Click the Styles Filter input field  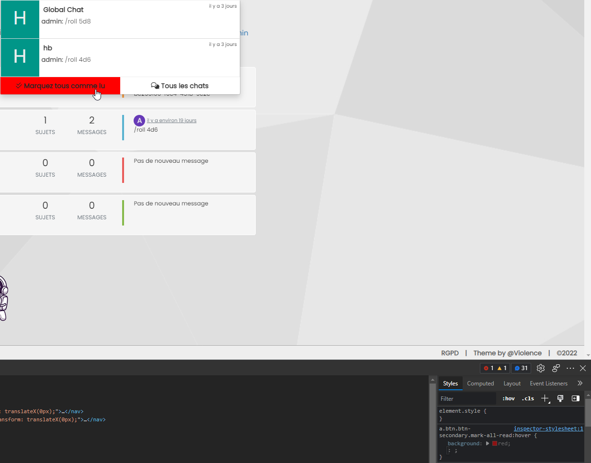coord(467,398)
